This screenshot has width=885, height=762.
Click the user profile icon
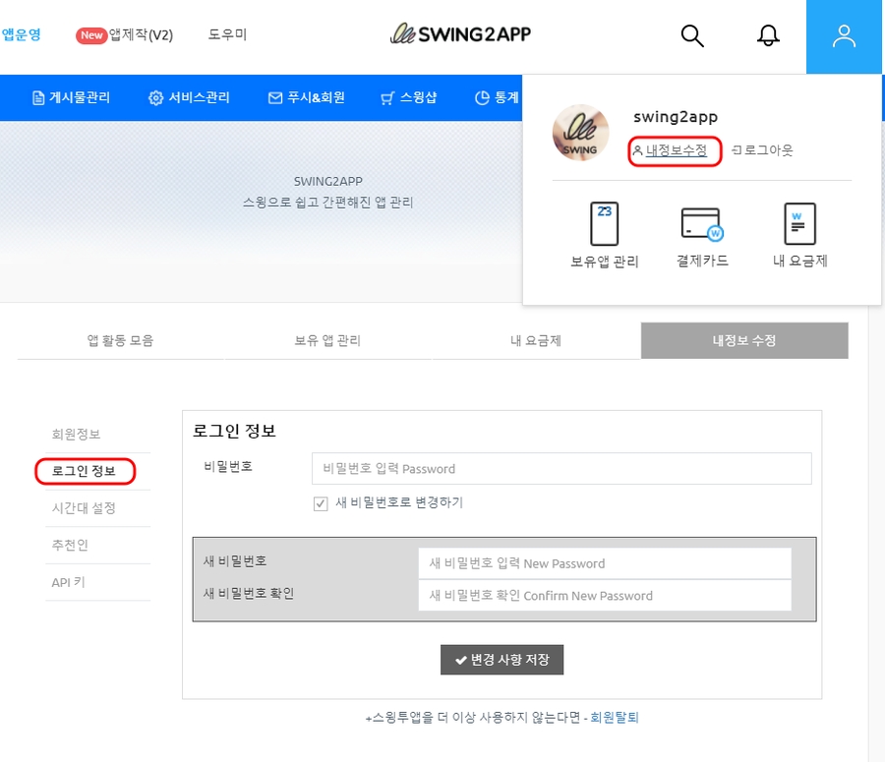click(x=844, y=36)
